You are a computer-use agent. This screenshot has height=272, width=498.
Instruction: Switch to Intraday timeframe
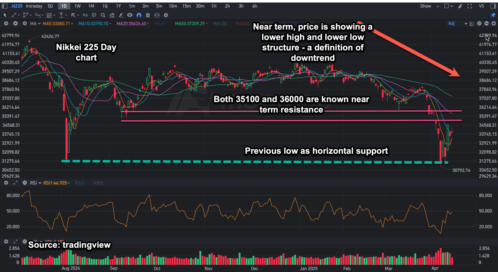tap(34, 6)
